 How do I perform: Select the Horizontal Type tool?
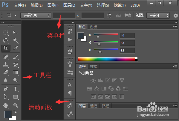click(x=16, y=89)
